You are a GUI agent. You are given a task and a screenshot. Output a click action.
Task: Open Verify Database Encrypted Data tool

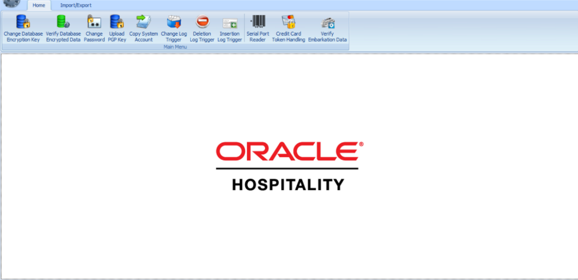click(62, 28)
